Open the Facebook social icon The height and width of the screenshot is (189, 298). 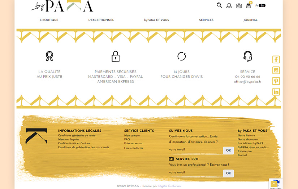click(x=276, y=59)
